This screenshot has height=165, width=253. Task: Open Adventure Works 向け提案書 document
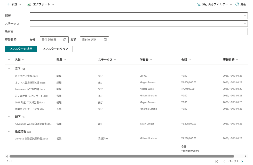click(x=33, y=124)
